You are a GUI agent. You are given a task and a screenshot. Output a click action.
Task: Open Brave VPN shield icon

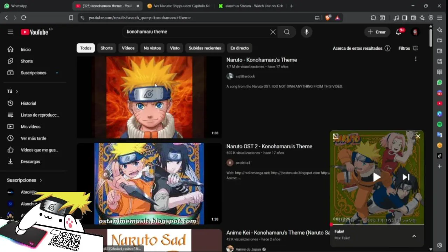431,17
